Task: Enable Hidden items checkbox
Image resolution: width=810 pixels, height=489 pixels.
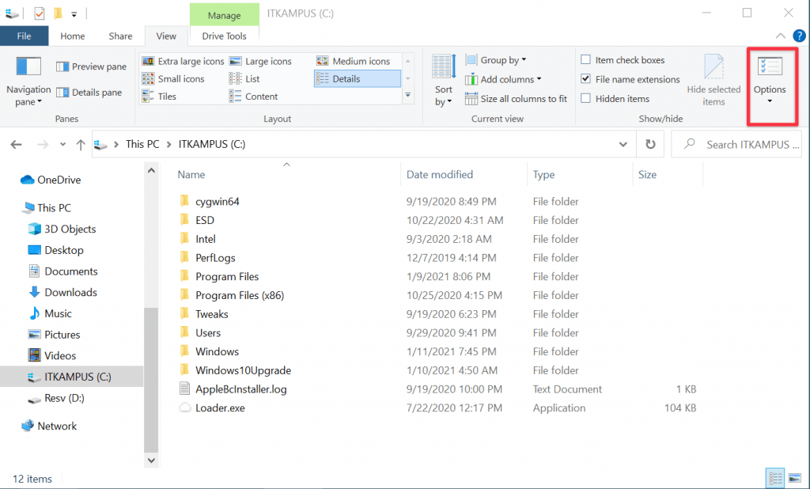Action: [586, 98]
